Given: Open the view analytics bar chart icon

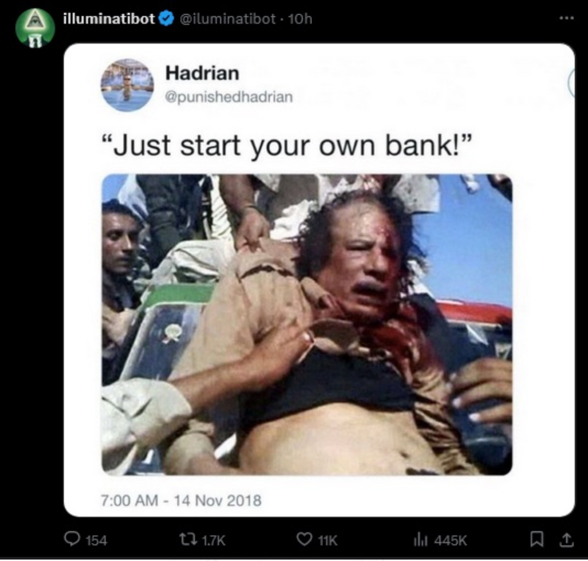Looking at the screenshot, I should point(421,540).
